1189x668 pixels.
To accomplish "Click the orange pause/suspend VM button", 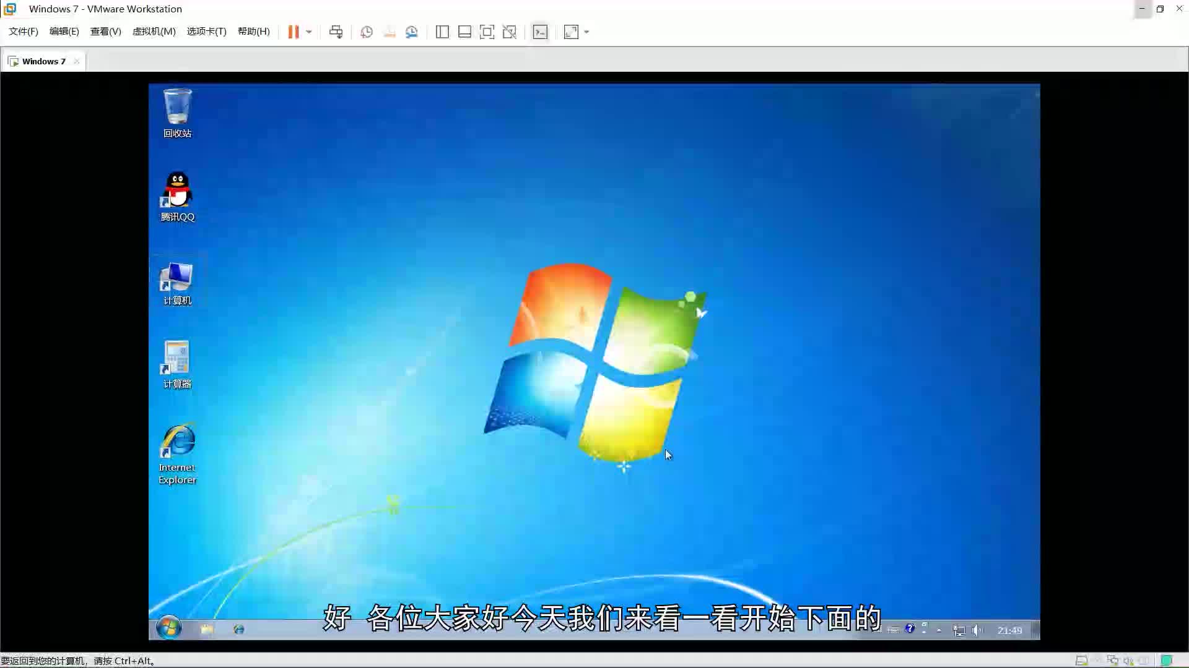I will click(x=294, y=32).
